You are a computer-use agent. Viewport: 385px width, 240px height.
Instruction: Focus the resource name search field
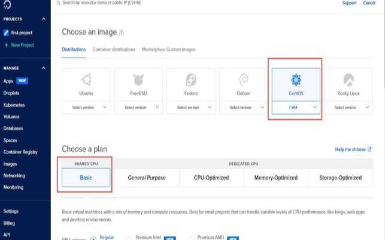102,3
